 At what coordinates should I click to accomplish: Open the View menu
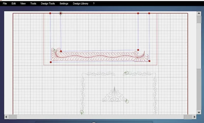pos(23,4)
